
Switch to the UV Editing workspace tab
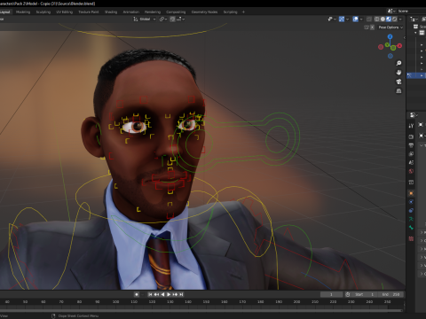(x=64, y=12)
